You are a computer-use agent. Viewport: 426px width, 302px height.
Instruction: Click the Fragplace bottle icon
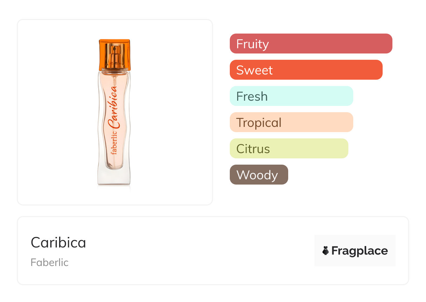coord(326,251)
